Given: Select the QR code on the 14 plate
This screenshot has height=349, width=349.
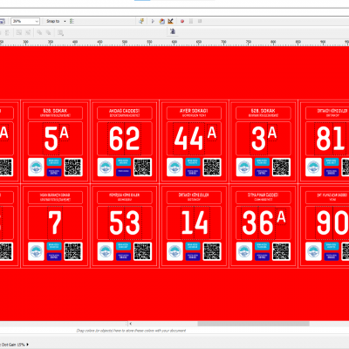Looking at the screenshot, I should (x=212, y=251).
